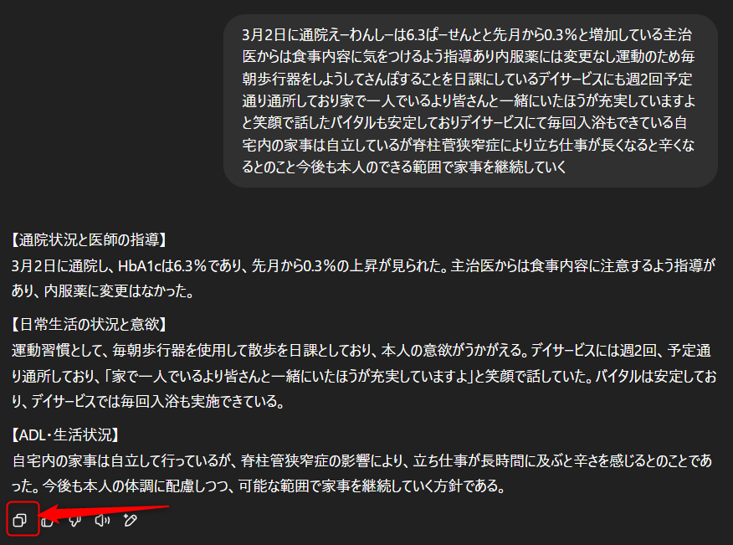Click the line あり、内服薬に変更はなかった
The height and width of the screenshot is (545, 733).
pos(102,290)
